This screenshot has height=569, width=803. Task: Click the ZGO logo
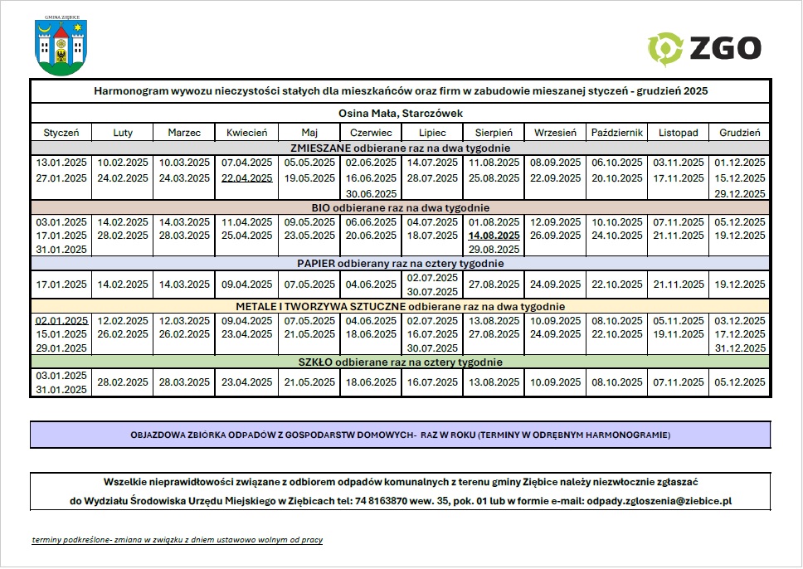pyautogui.click(x=704, y=49)
